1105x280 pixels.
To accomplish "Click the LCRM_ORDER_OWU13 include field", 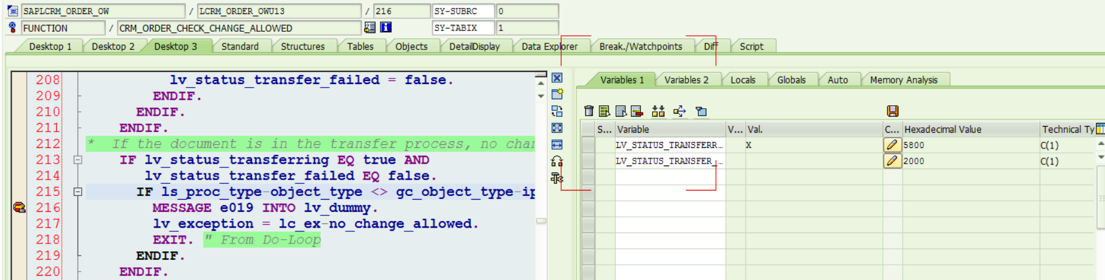I will point(279,11).
